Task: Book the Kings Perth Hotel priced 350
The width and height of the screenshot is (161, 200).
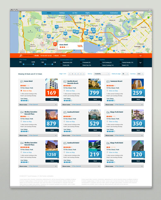Action: 138,130
